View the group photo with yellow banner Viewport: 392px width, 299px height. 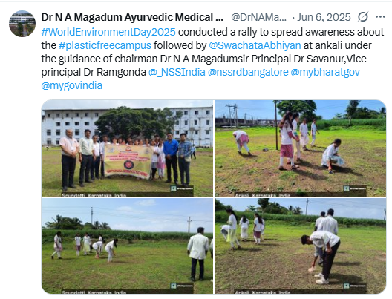(127, 148)
